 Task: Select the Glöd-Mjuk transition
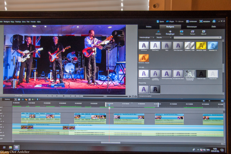(144, 45)
